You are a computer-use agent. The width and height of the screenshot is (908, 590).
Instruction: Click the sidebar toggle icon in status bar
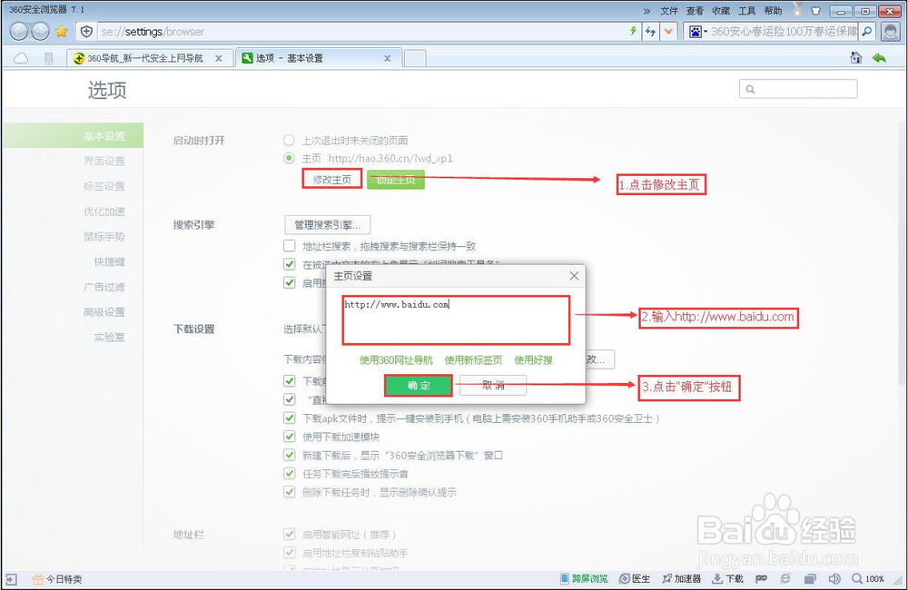pos(12,578)
